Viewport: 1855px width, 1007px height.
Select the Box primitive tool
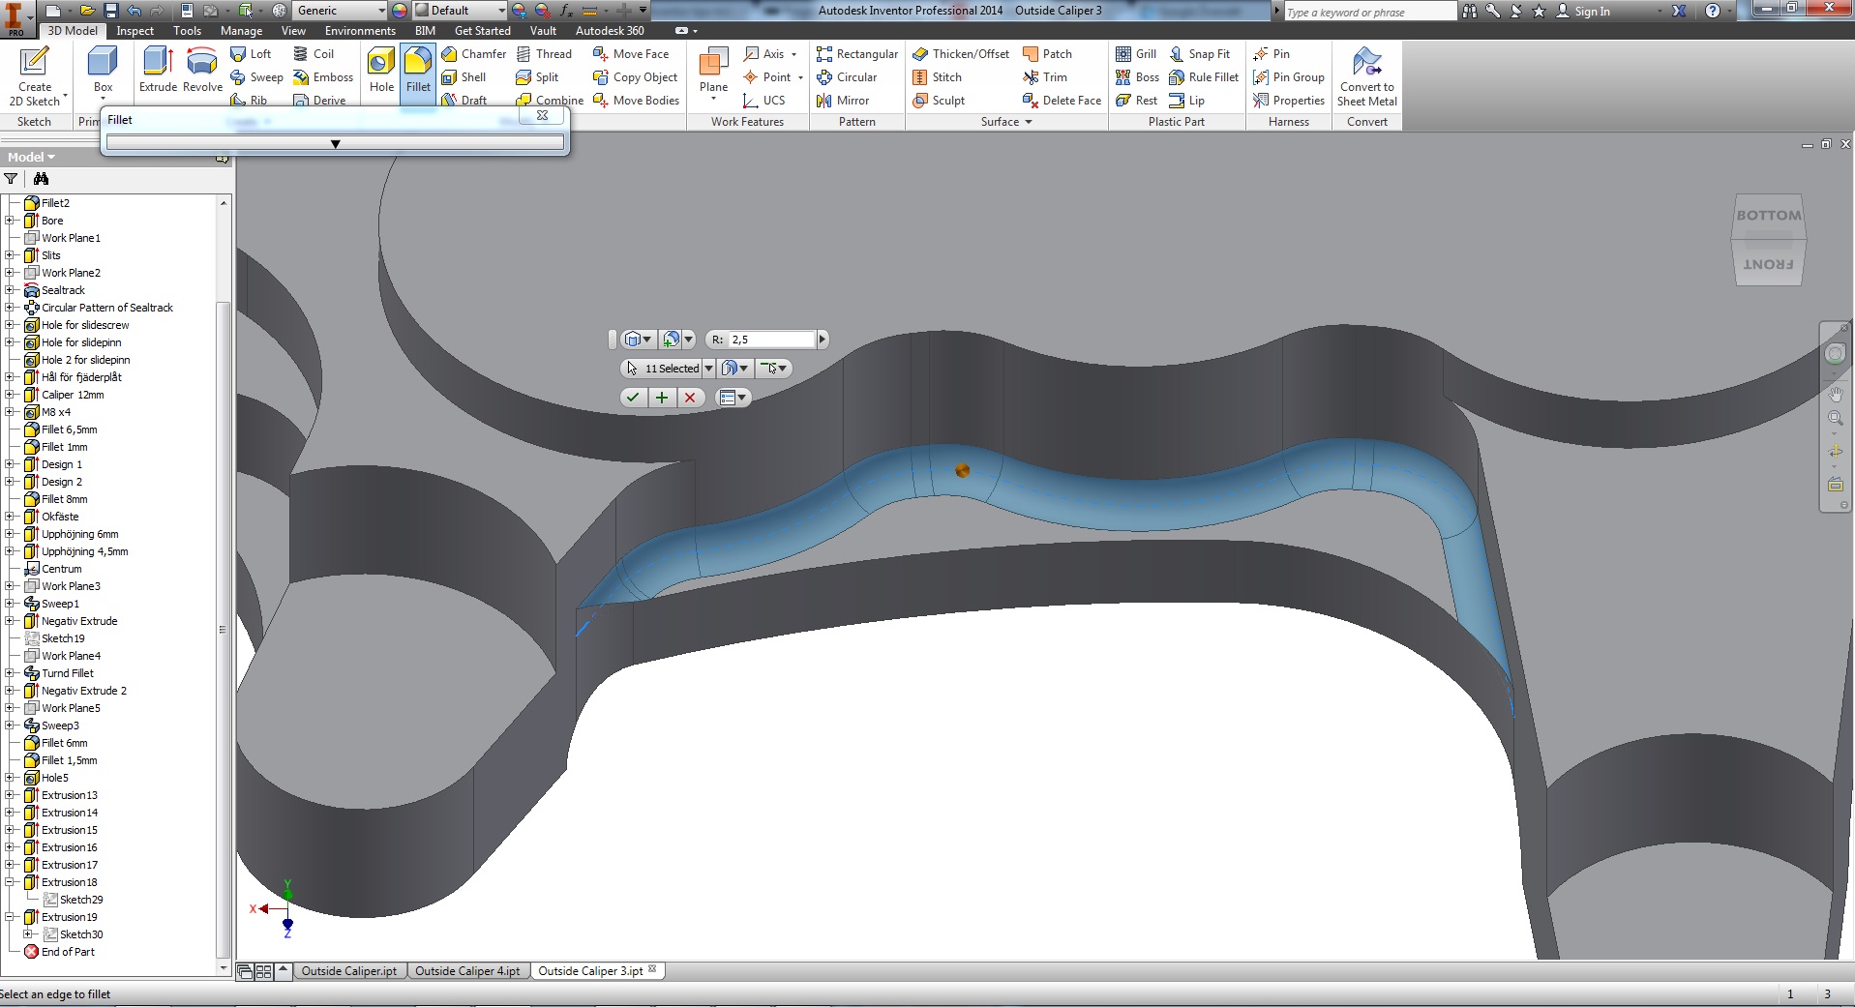[x=103, y=70]
